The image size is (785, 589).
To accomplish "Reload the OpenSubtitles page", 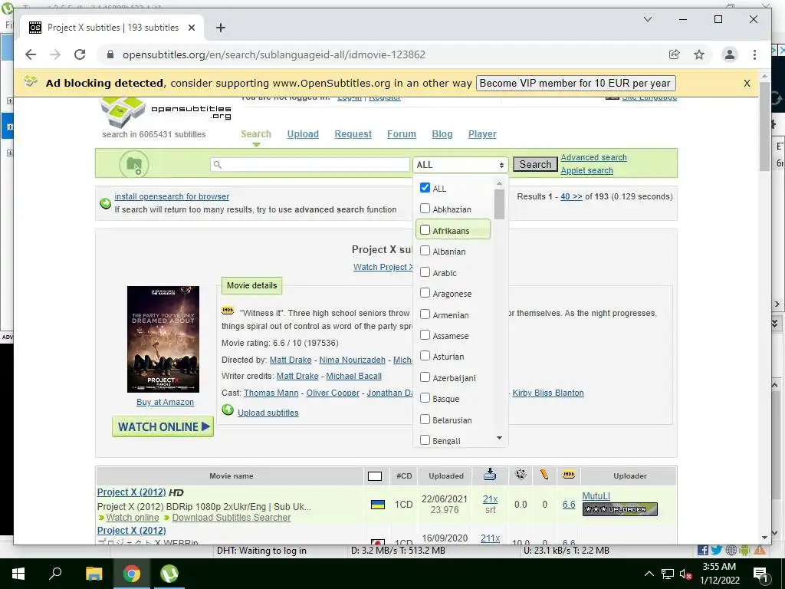I will 80,54.
